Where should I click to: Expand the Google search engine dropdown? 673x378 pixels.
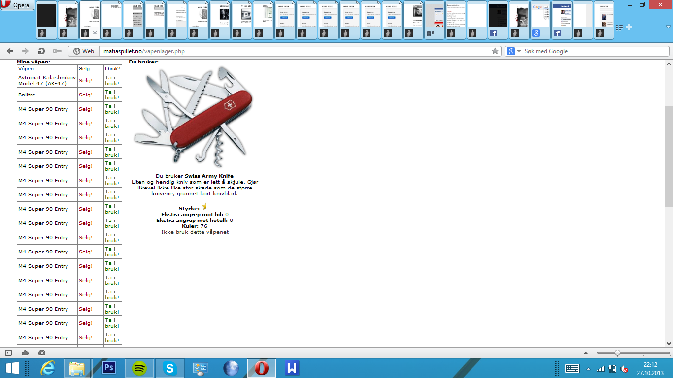point(519,51)
